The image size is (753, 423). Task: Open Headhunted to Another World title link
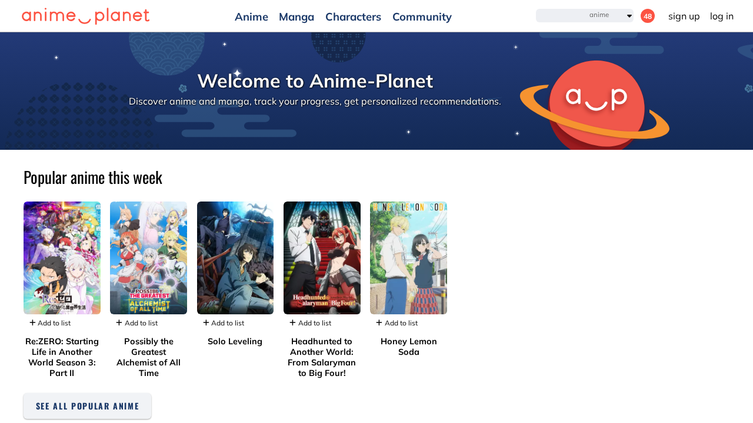pyautogui.click(x=322, y=357)
